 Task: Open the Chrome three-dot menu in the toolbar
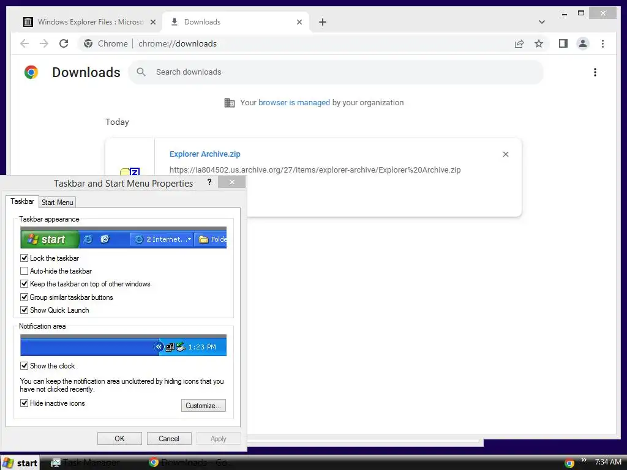[603, 43]
